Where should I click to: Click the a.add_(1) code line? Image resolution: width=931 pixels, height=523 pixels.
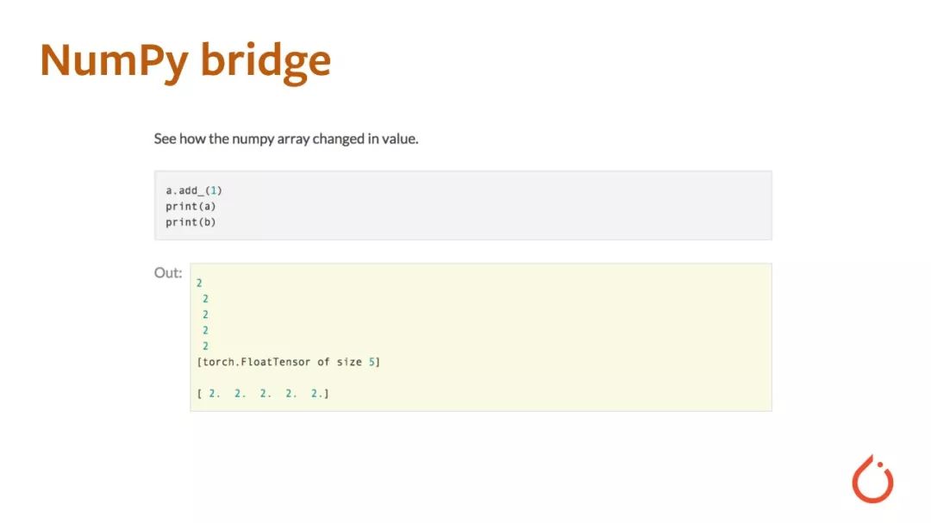194,190
